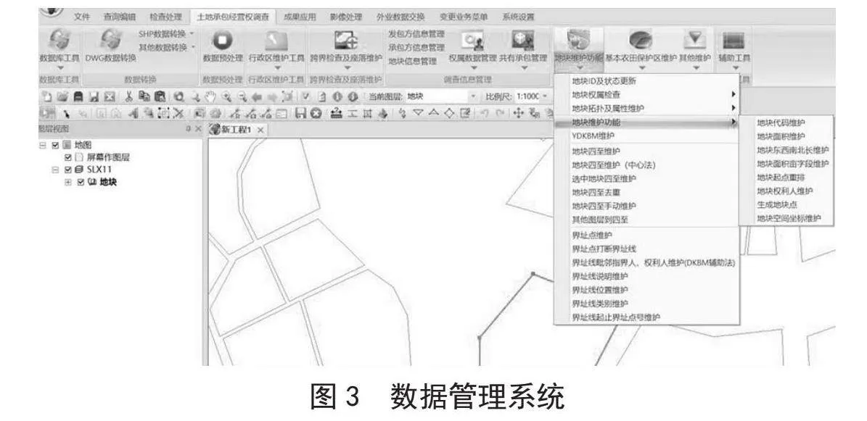Image resolution: width=867 pixels, height=421 pixels.
Task: Click 跨界检查及座落维护 icon
Action: [x=347, y=40]
